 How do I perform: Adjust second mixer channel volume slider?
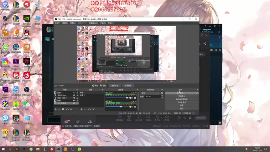coord(117,107)
